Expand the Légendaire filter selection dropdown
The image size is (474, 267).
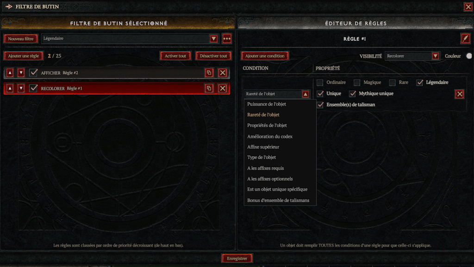[214, 39]
